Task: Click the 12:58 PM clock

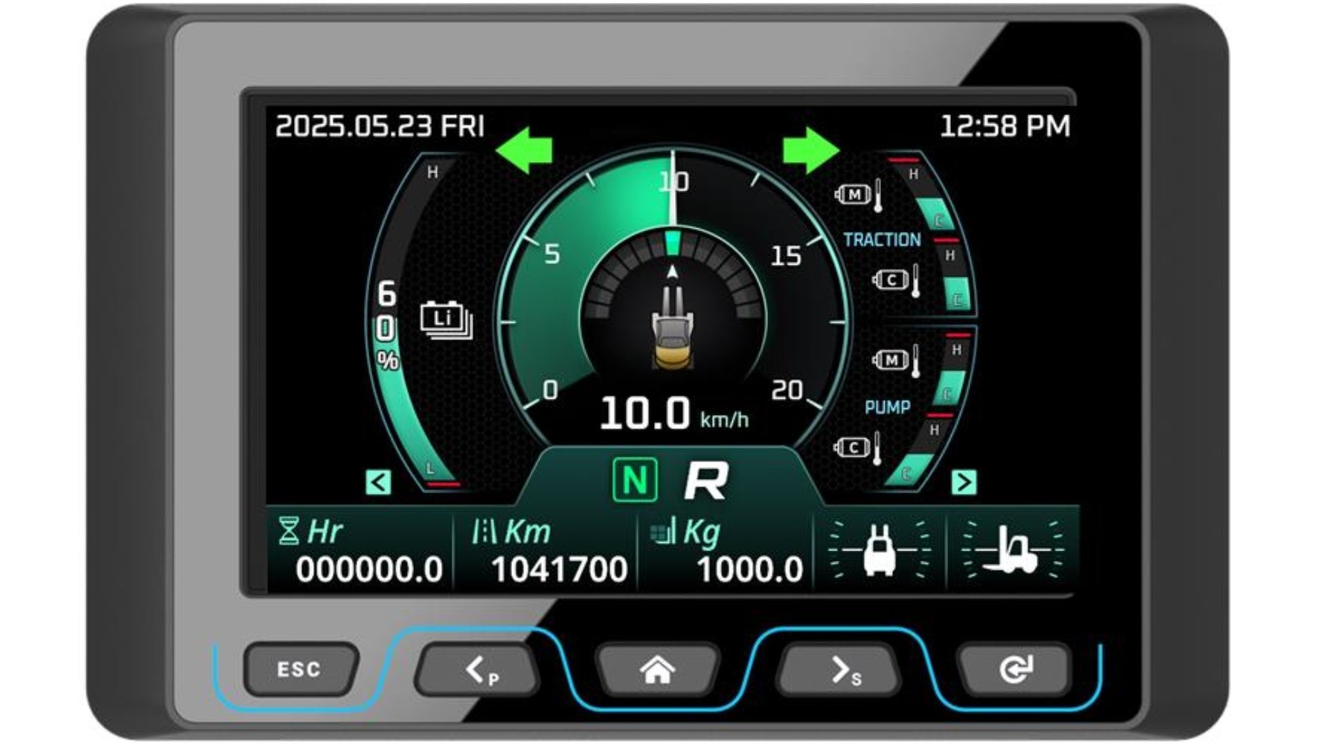Action: pyautogui.click(x=1005, y=126)
